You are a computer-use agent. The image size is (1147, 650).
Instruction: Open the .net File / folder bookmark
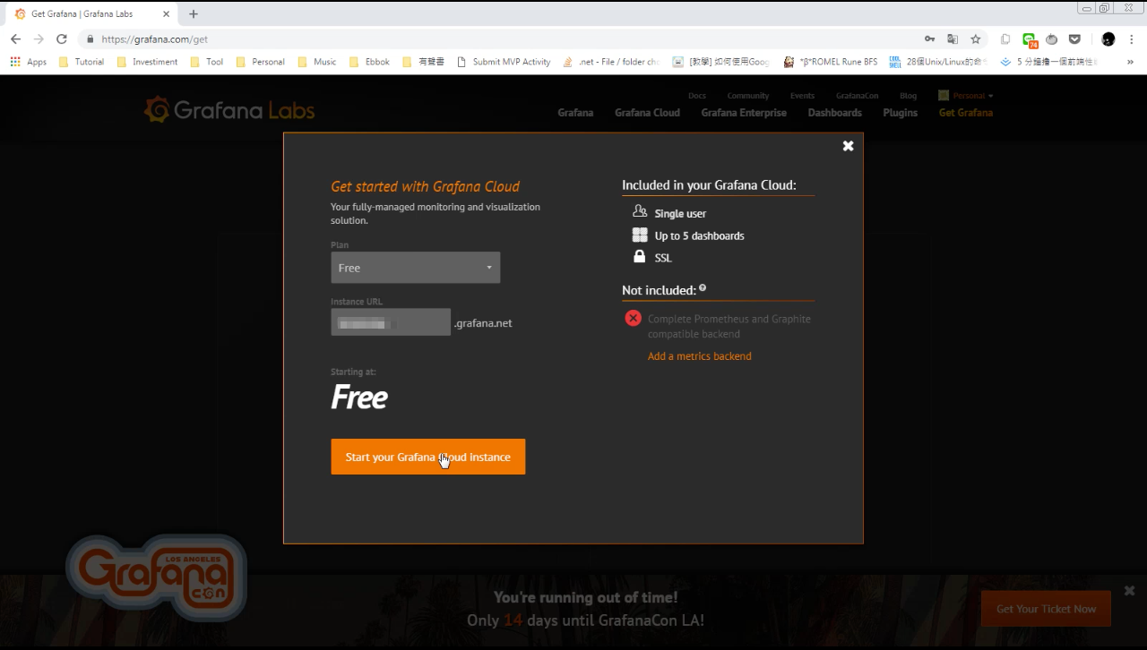(611, 62)
